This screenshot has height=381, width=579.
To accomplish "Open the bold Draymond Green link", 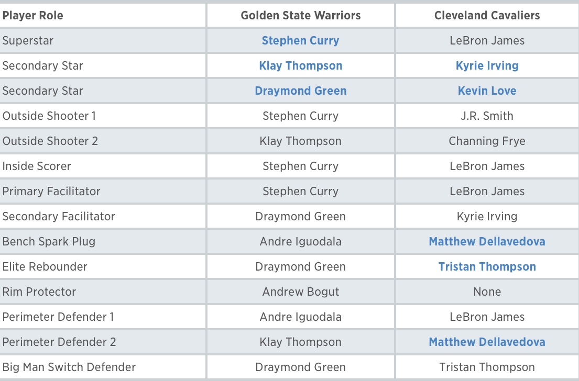I will 300,91.
